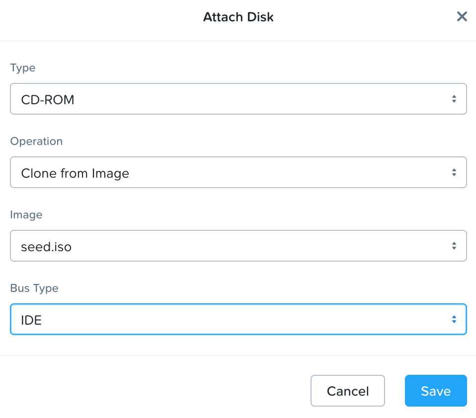Click the Attach Disk dialog title
Image resolution: width=476 pixels, height=418 pixels.
click(x=238, y=17)
